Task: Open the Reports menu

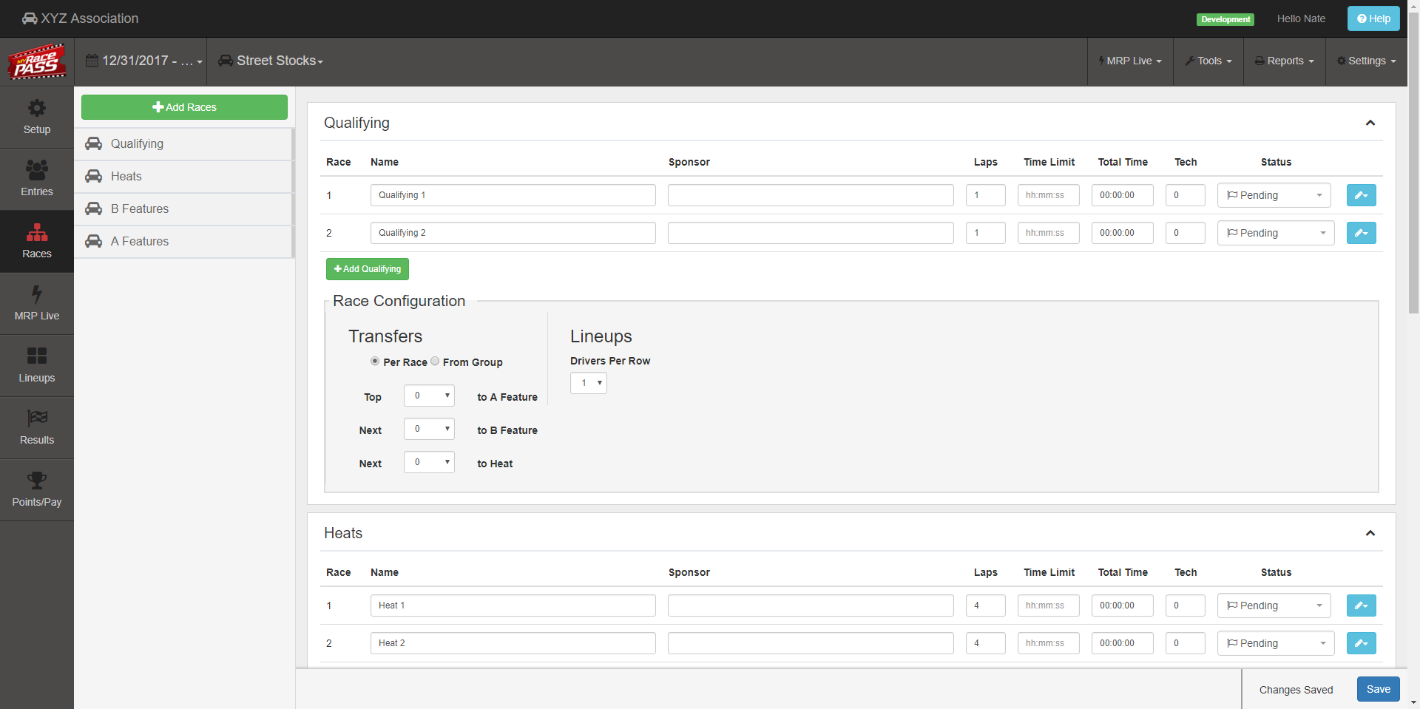Action: (x=1285, y=61)
